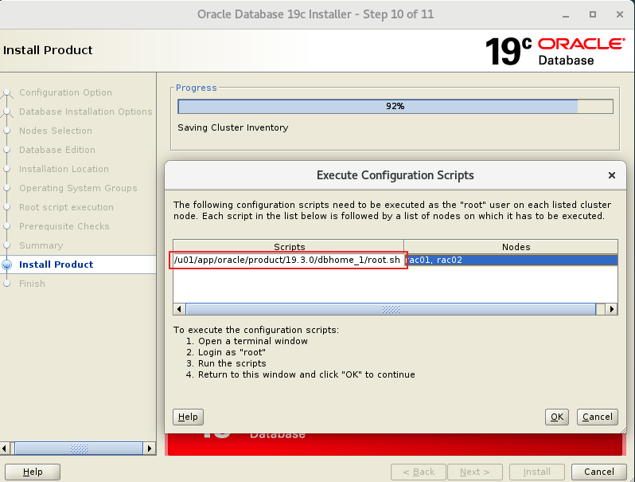The width and height of the screenshot is (635, 482).
Task: Select the Nodes Selection step
Action: point(56,131)
